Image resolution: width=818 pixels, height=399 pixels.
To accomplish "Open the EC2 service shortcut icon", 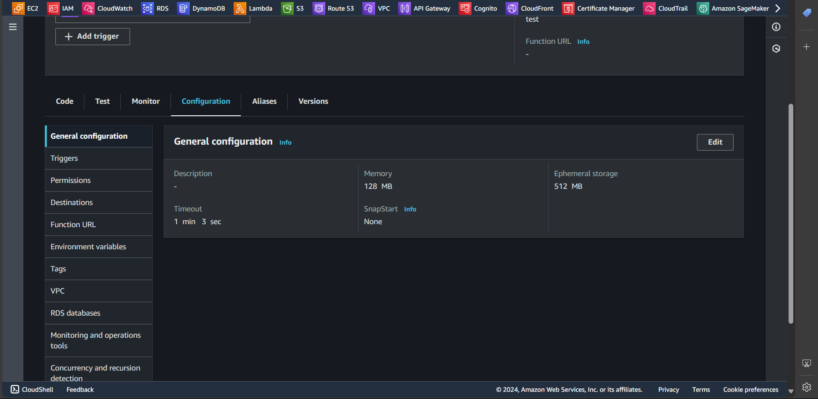I will pyautogui.click(x=18, y=9).
